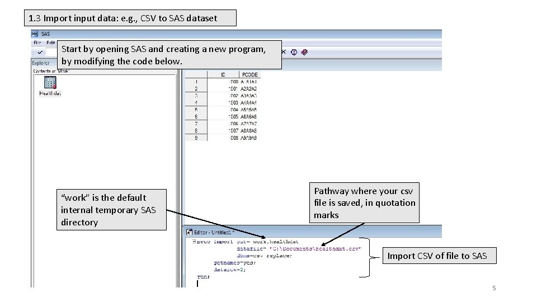Image resolution: width=537 pixels, height=302 pixels.
Task: Click the 'run;' statement in editor
Action: click(x=204, y=277)
